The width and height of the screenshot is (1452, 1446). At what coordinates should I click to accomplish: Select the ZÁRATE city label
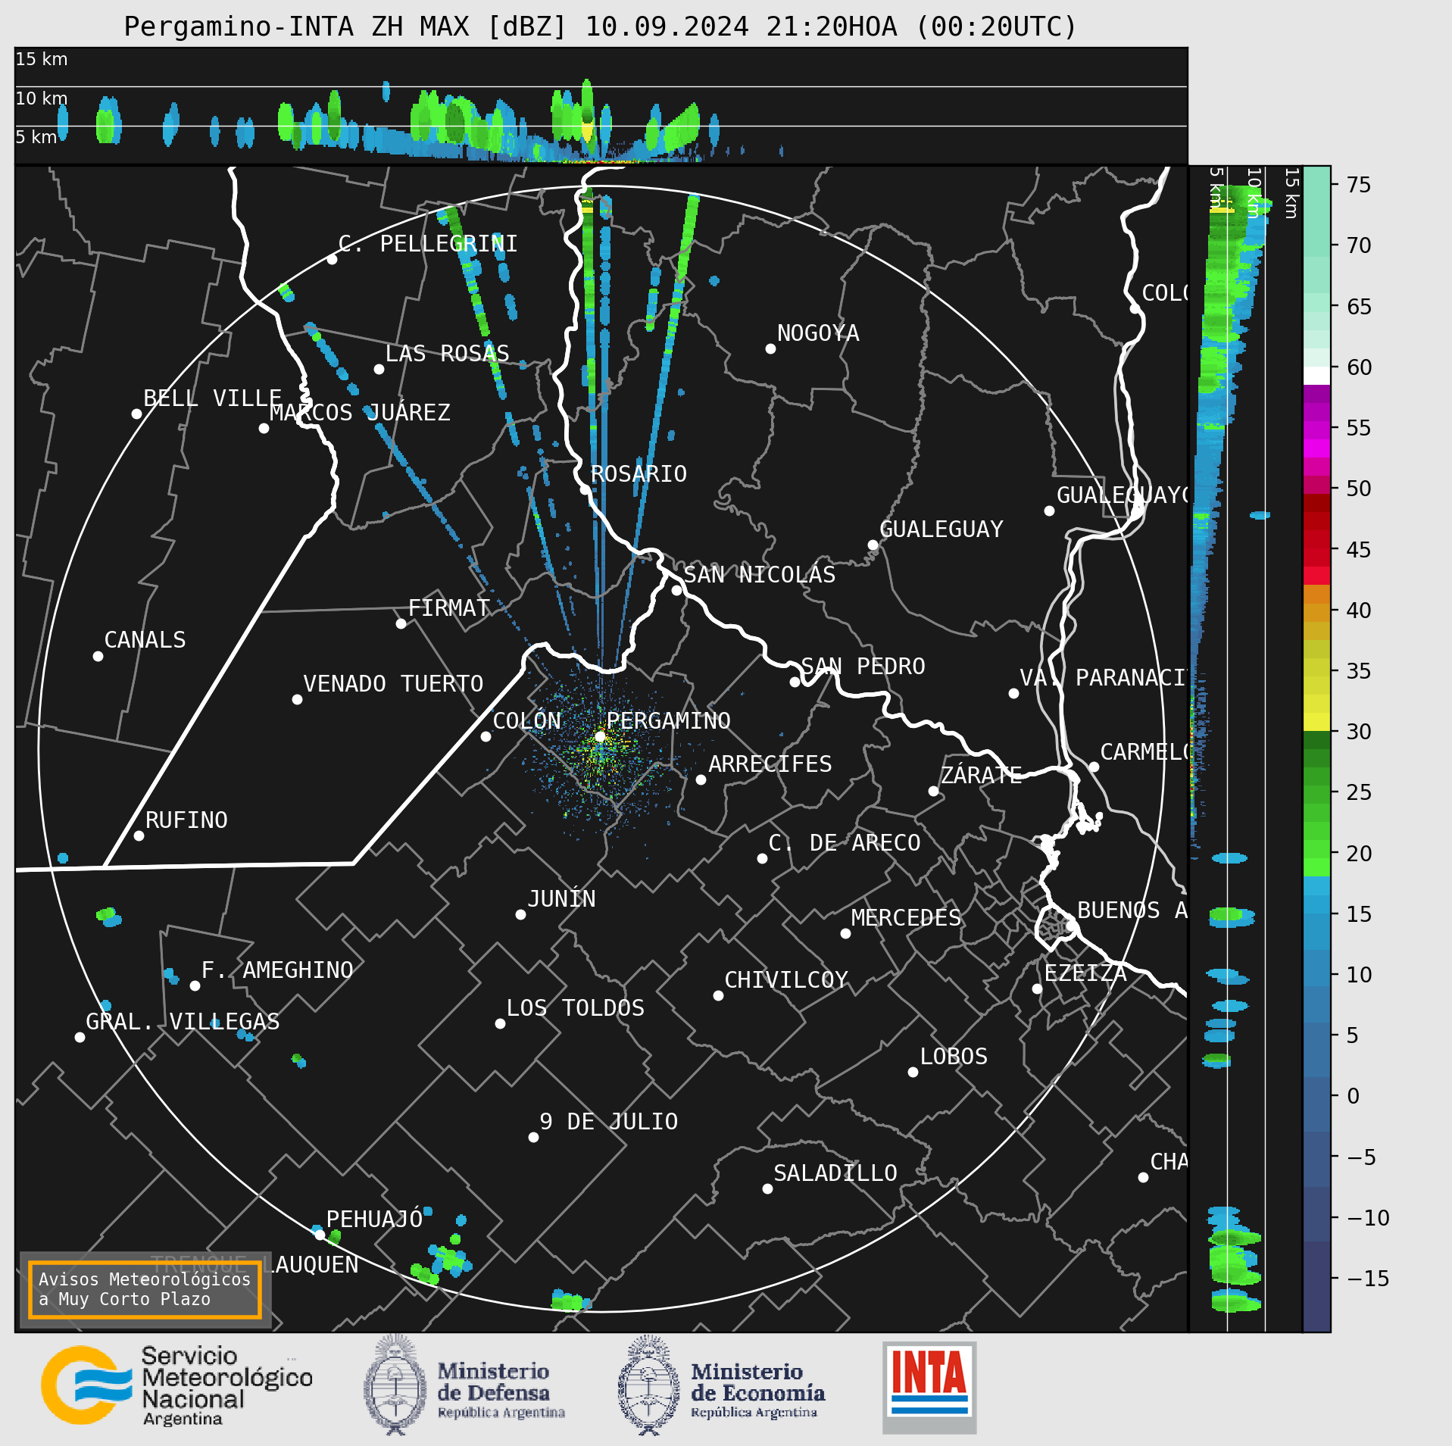pos(981,776)
